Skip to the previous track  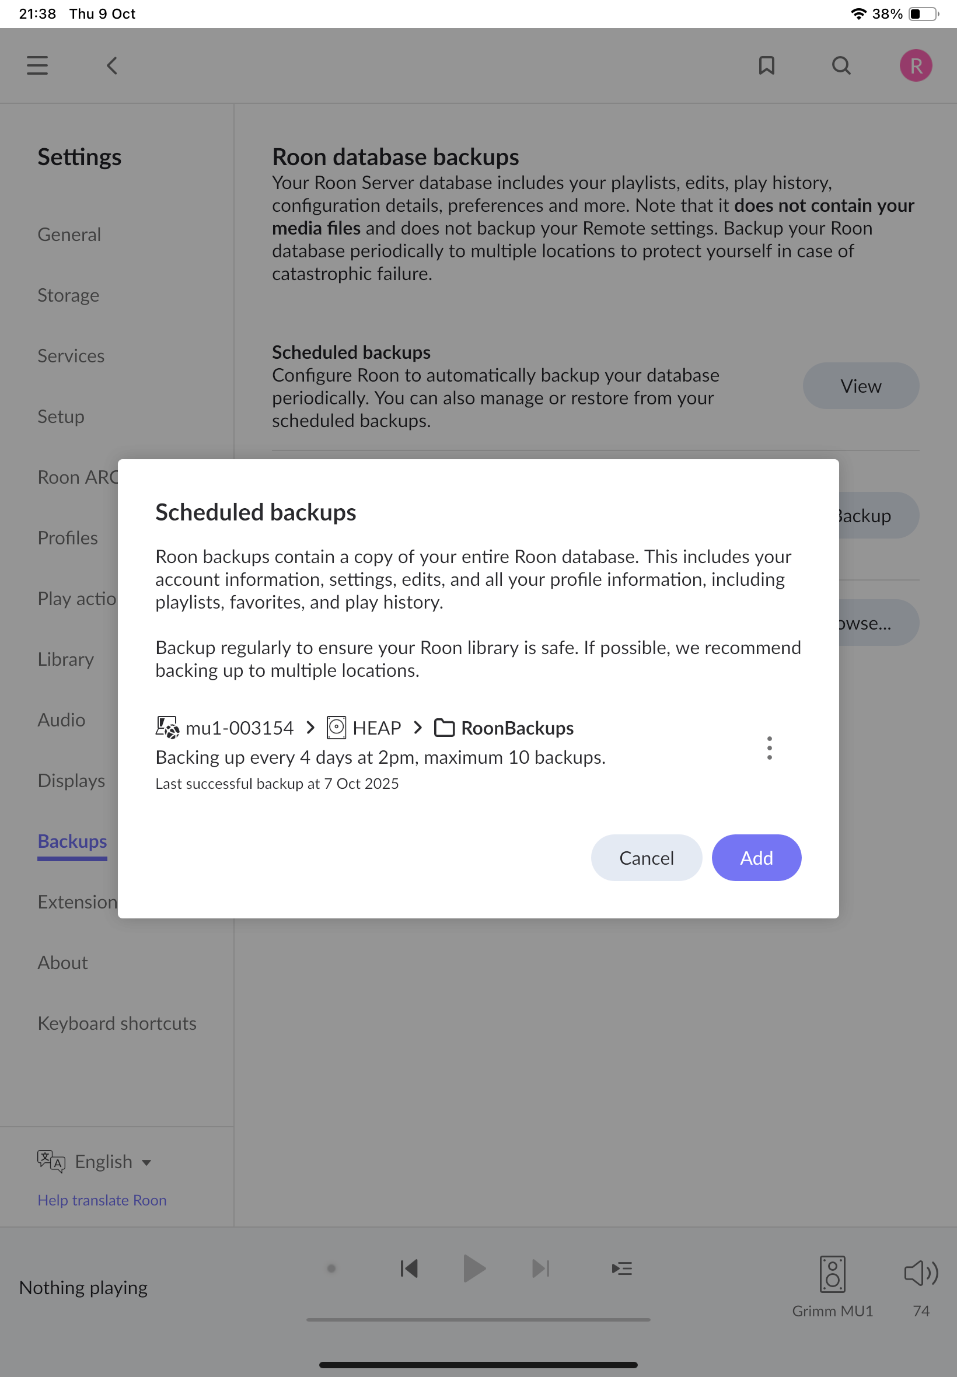click(x=409, y=1268)
